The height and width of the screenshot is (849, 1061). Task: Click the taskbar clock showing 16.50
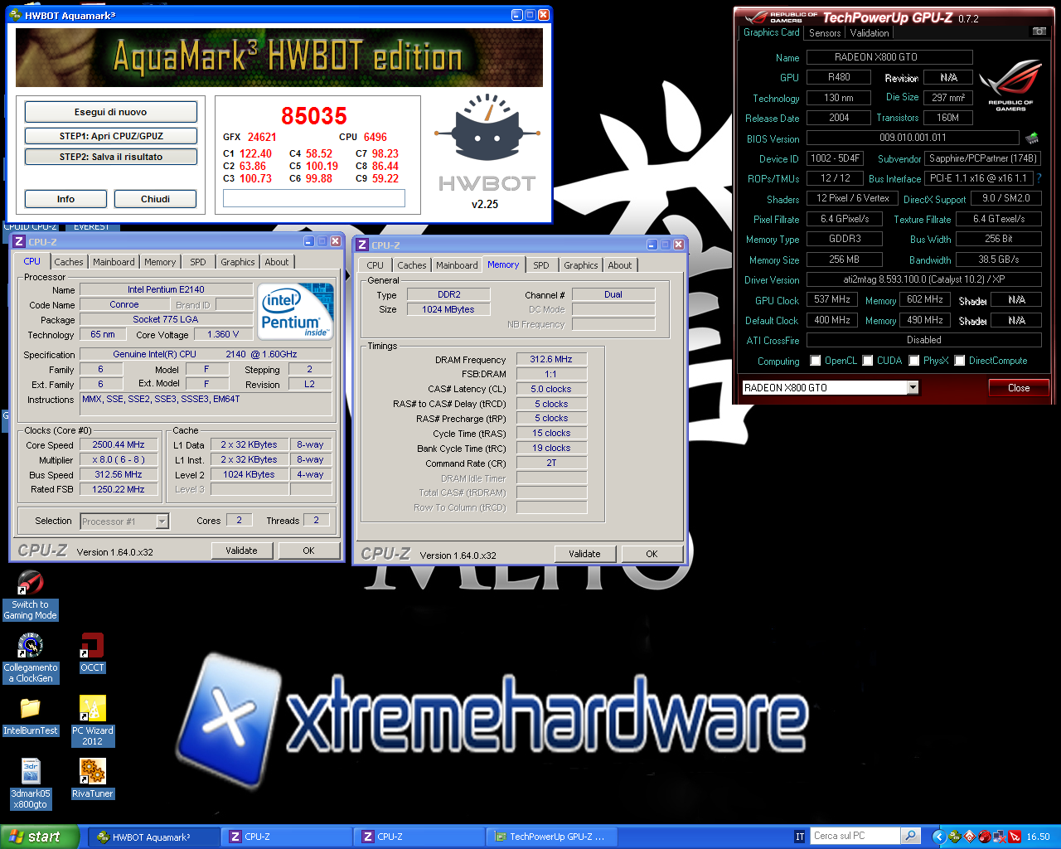pos(1038,837)
